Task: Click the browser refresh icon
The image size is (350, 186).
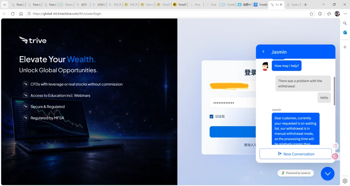Action: coord(13,14)
